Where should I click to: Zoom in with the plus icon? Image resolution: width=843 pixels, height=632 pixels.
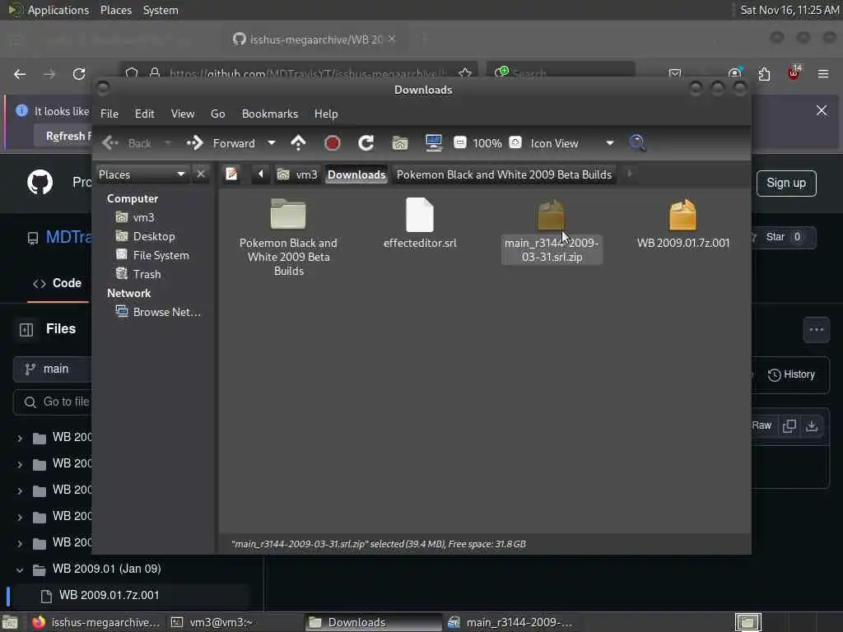pyautogui.click(x=515, y=143)
